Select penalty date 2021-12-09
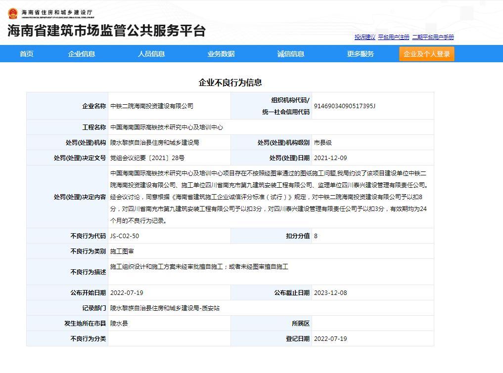Image resolution: width=503 pixels, height=373 pixels. pos(330,158)
